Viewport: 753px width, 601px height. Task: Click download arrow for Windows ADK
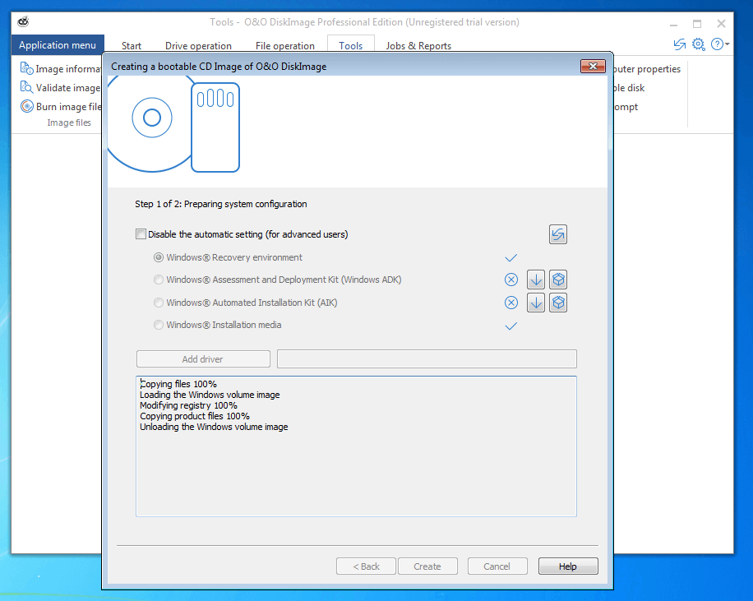point(536,280)
